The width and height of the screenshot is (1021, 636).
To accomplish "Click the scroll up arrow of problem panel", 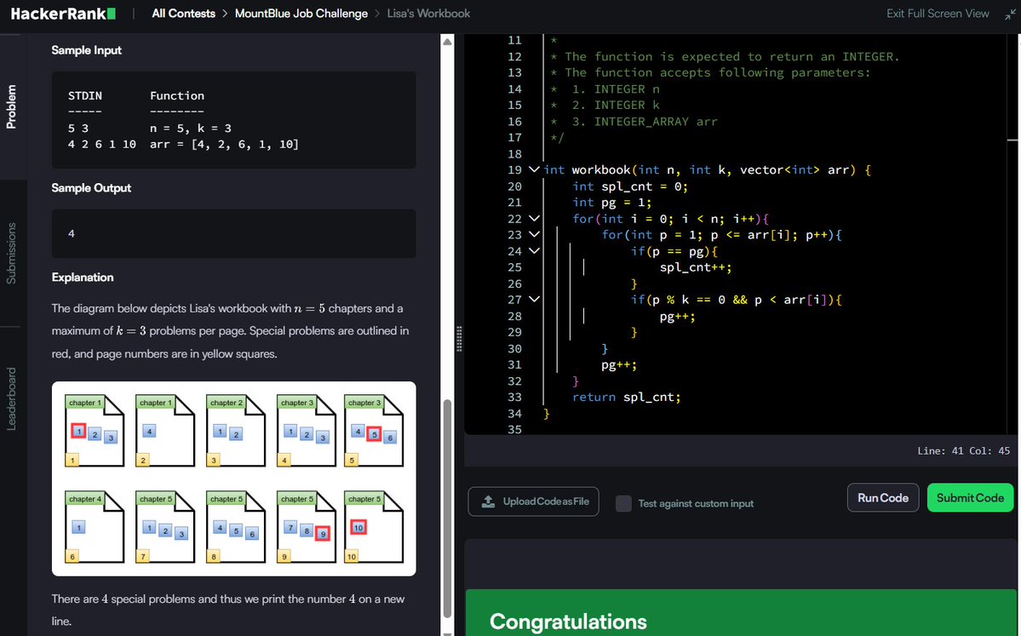I will 447,42.
